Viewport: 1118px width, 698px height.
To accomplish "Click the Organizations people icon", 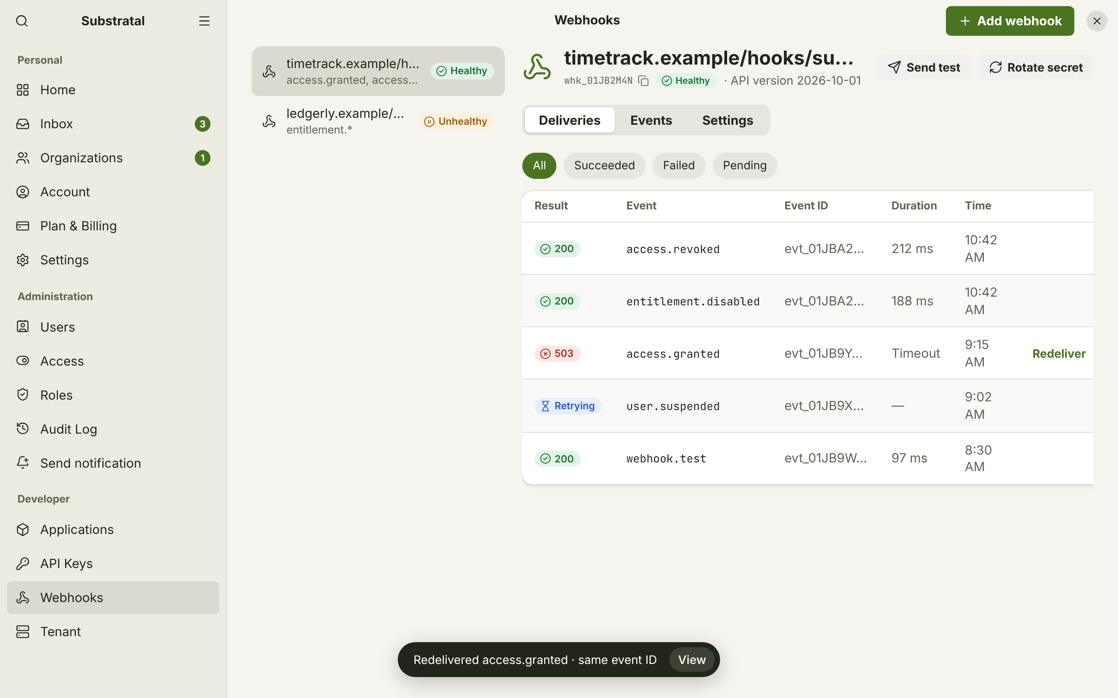I will 23,158.
